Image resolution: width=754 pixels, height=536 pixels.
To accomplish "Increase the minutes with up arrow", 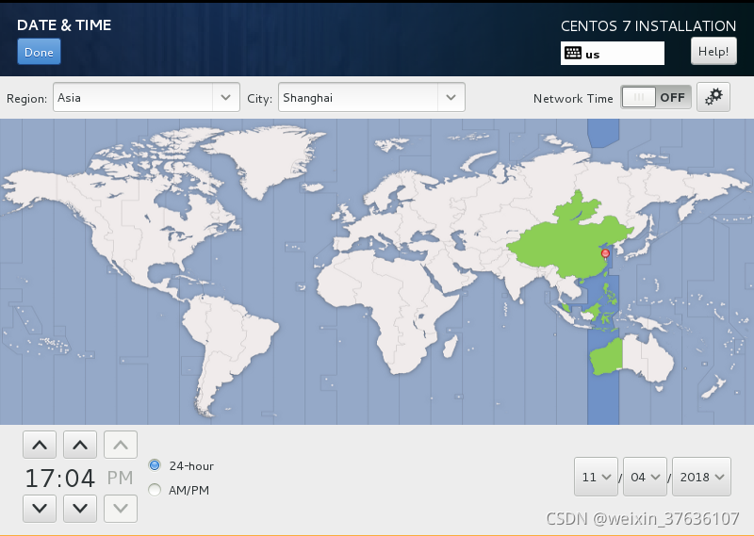I will pos(80,445).
